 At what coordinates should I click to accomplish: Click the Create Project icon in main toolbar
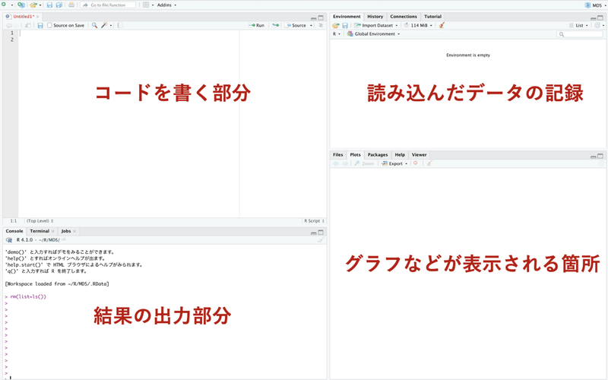21,5
